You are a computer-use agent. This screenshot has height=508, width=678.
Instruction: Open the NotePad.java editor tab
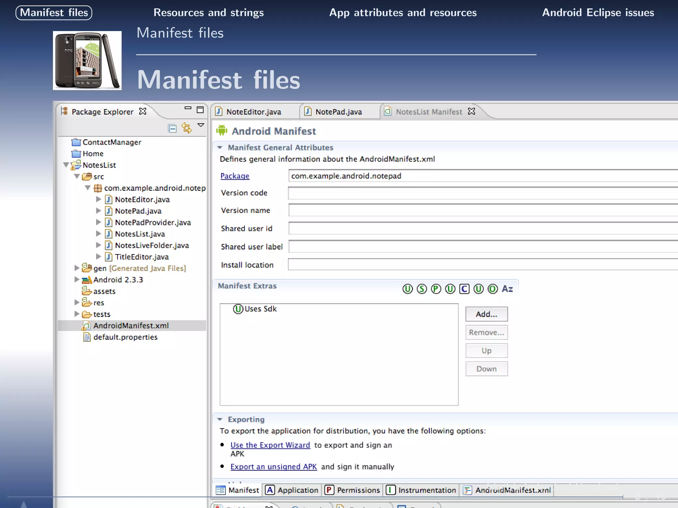[x=338, y=112]
